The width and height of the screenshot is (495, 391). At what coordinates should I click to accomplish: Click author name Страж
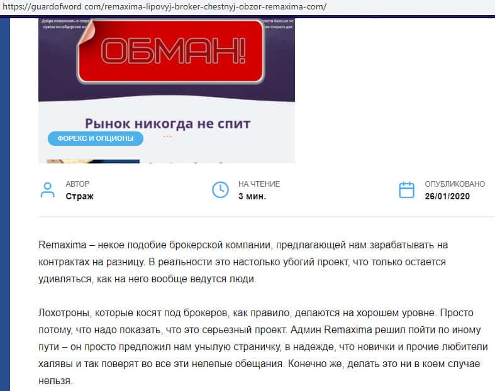[79, 196]
